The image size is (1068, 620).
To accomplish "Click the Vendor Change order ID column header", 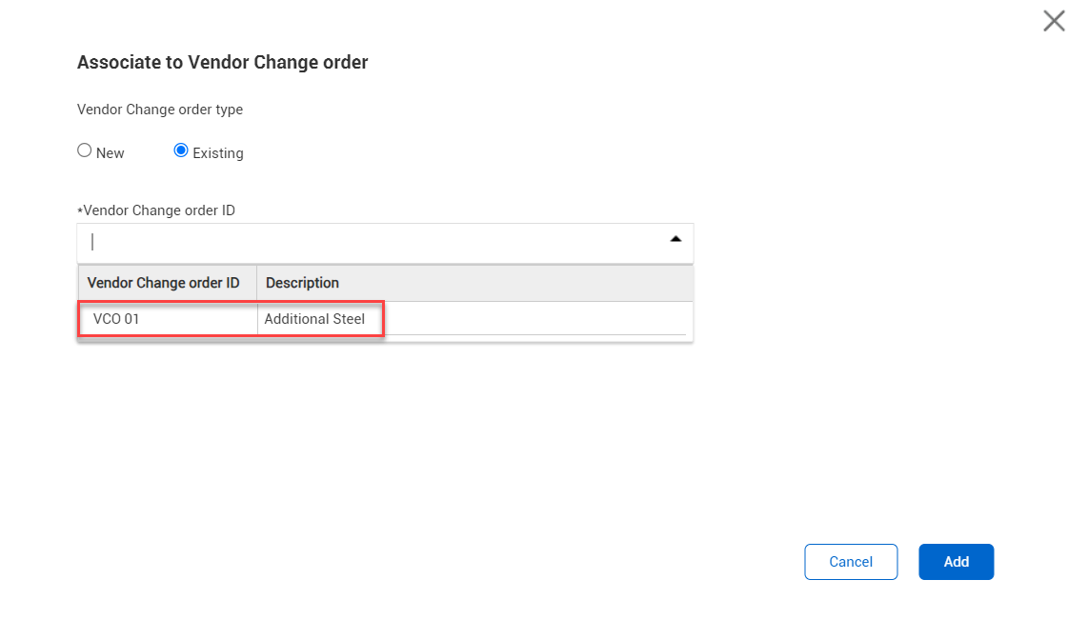I will [163, 283].
